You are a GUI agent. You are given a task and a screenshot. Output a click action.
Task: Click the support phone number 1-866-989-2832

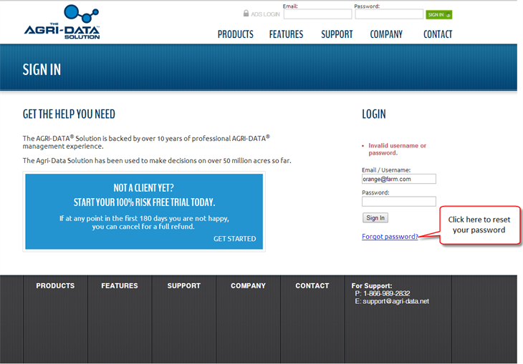pos(387,293)
